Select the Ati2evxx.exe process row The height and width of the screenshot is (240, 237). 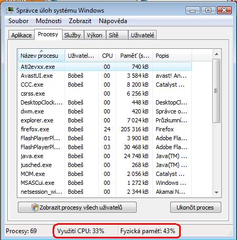pyautogui.click(x=105, y=67)
